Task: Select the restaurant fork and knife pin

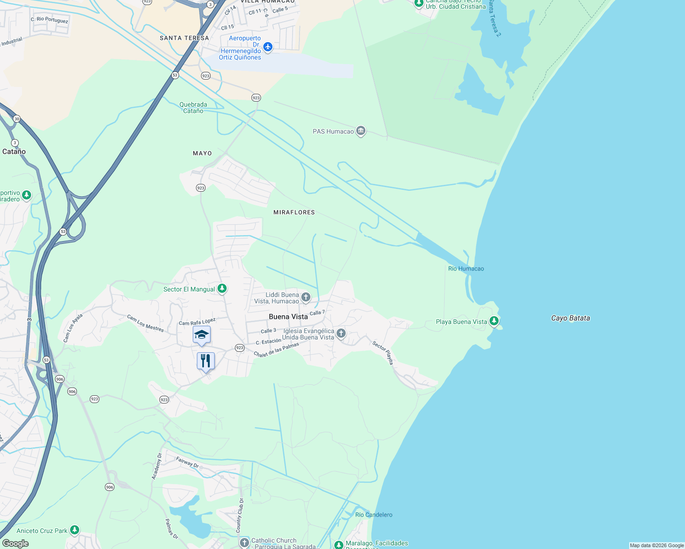Action: pos(206,362)
